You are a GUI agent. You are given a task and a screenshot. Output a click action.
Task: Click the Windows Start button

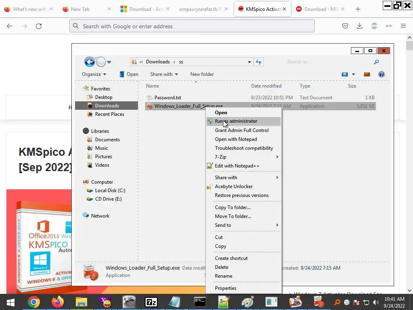pos(10,302)
